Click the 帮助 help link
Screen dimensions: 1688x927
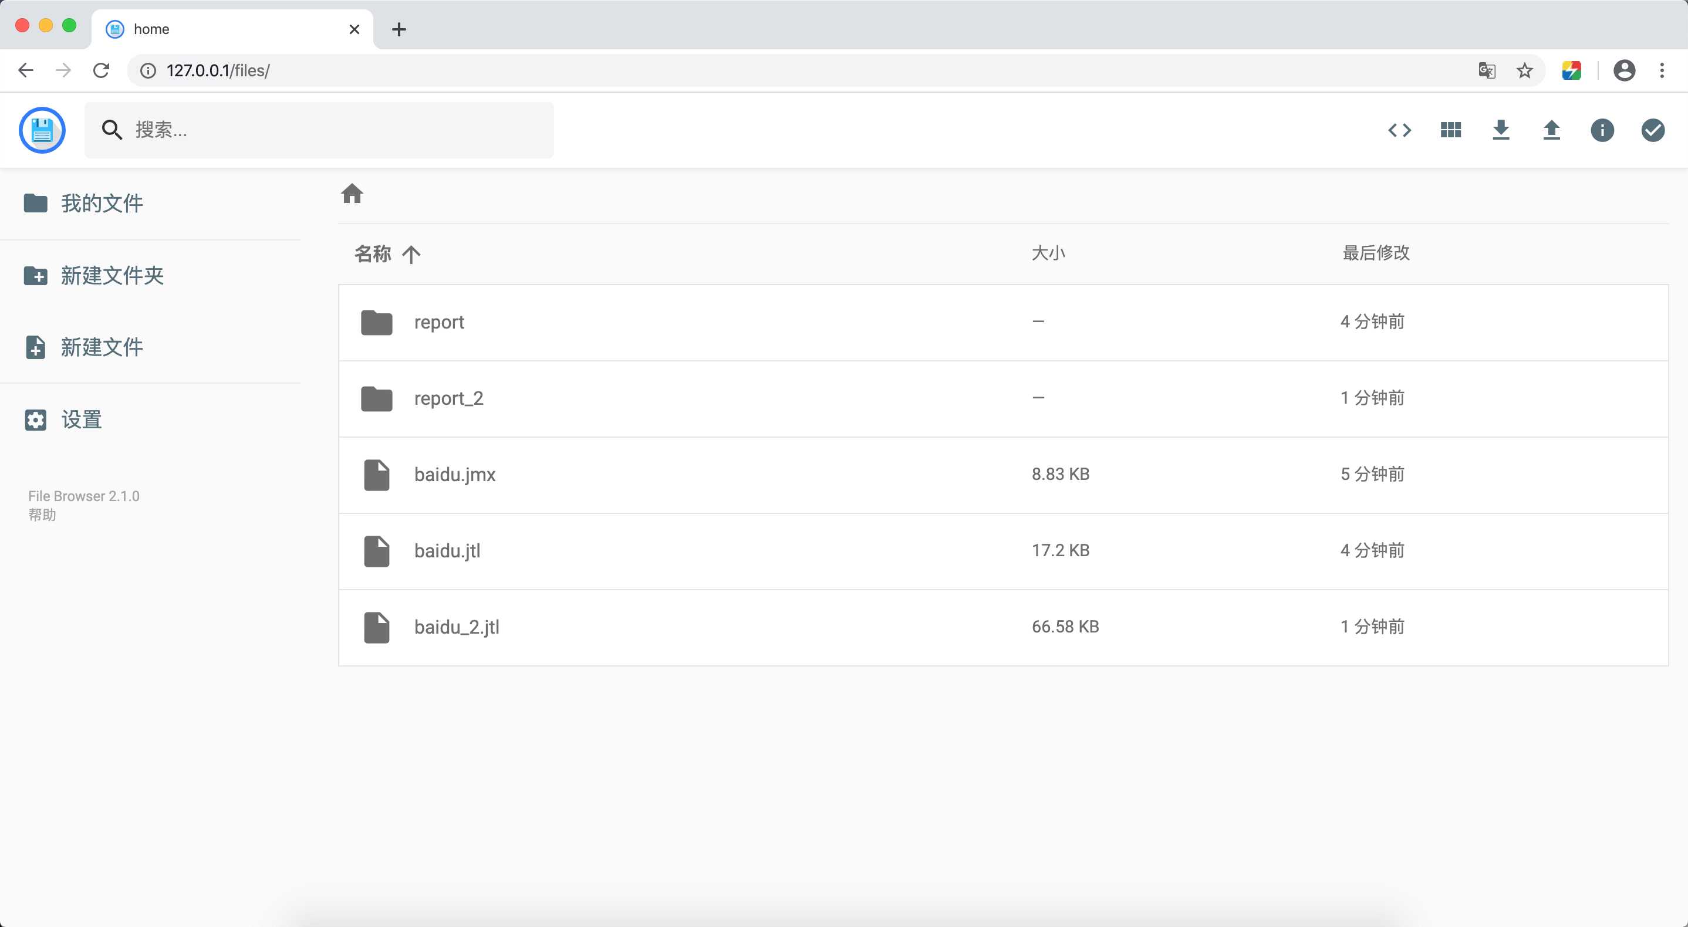click(x=42, y=515)
